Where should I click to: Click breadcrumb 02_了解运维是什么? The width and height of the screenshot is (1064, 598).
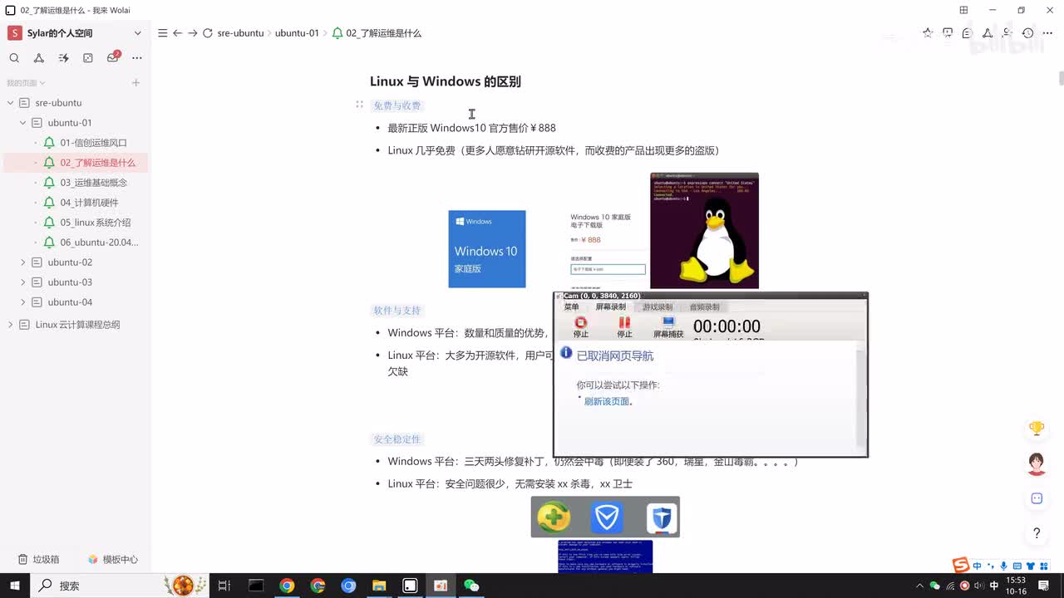tap(383, 33)
